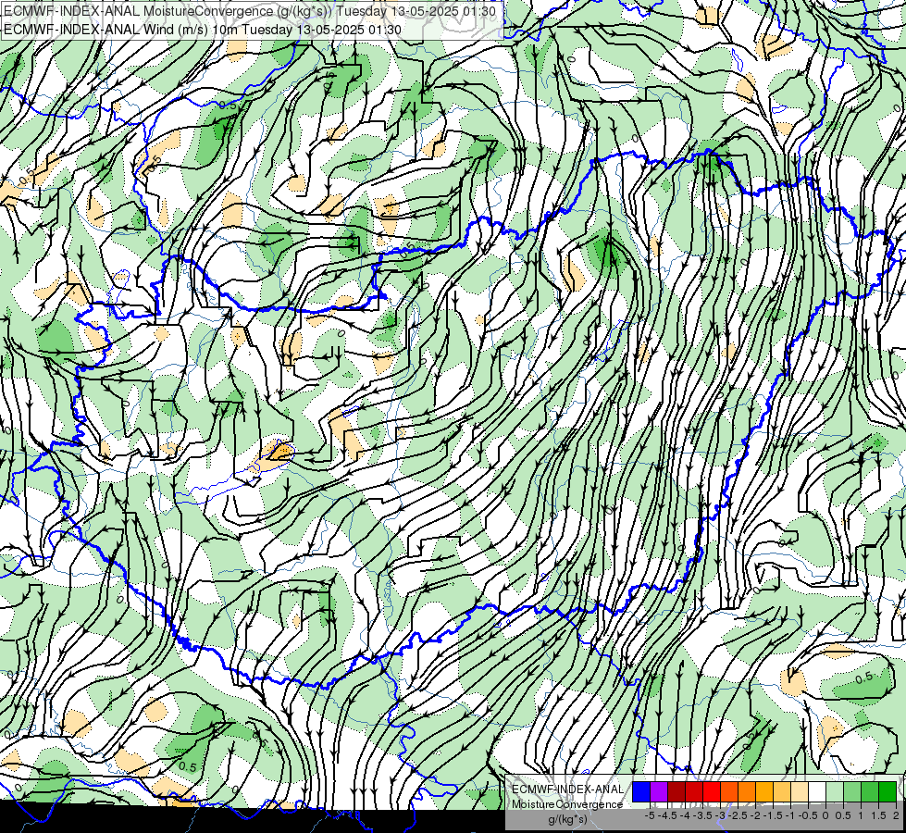Click the '-0.5' legend tick label
Screen dimensions: 906x833
pos(808,815)
